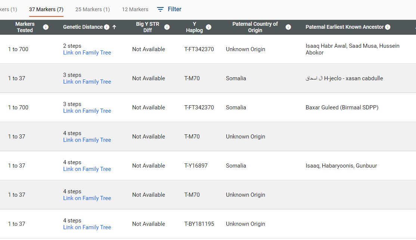
Task: Click info icon next to Big Y STR Diff
Action: click(x=167, y=27)
